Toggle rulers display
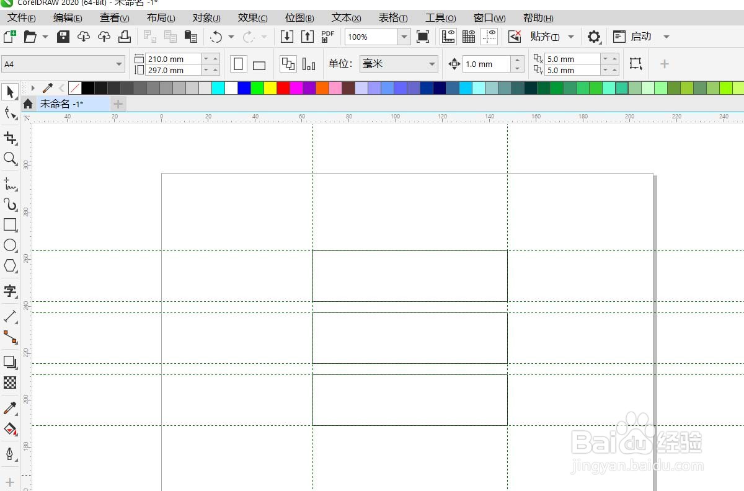 pos(448,37)
